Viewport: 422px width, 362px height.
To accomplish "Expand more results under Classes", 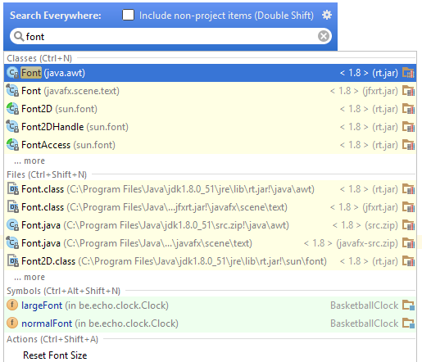I will (x=29, y=161).
